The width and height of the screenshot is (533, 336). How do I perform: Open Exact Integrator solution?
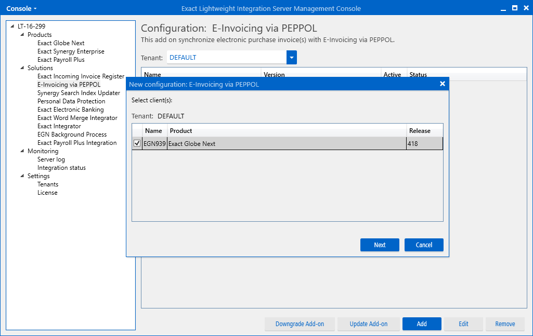pyautogui.click(x=59, y=126)
